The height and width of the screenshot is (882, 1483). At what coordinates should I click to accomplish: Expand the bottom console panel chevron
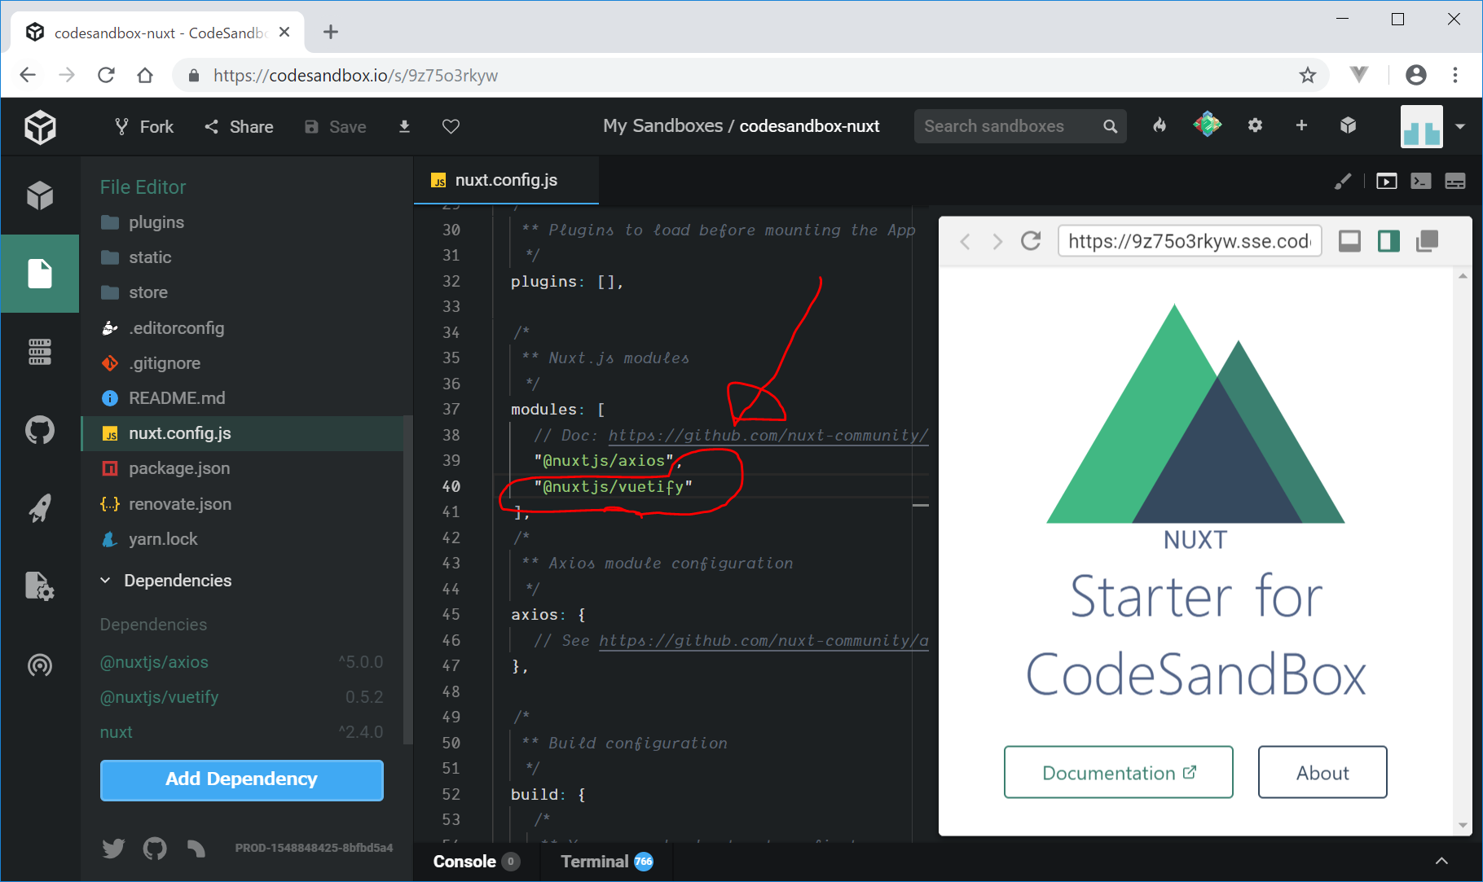click(x=1441, y=861)
